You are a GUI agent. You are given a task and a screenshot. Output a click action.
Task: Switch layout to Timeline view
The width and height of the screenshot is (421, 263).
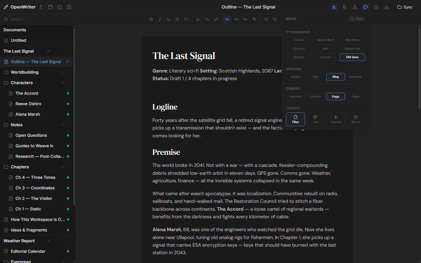point(335,119)
